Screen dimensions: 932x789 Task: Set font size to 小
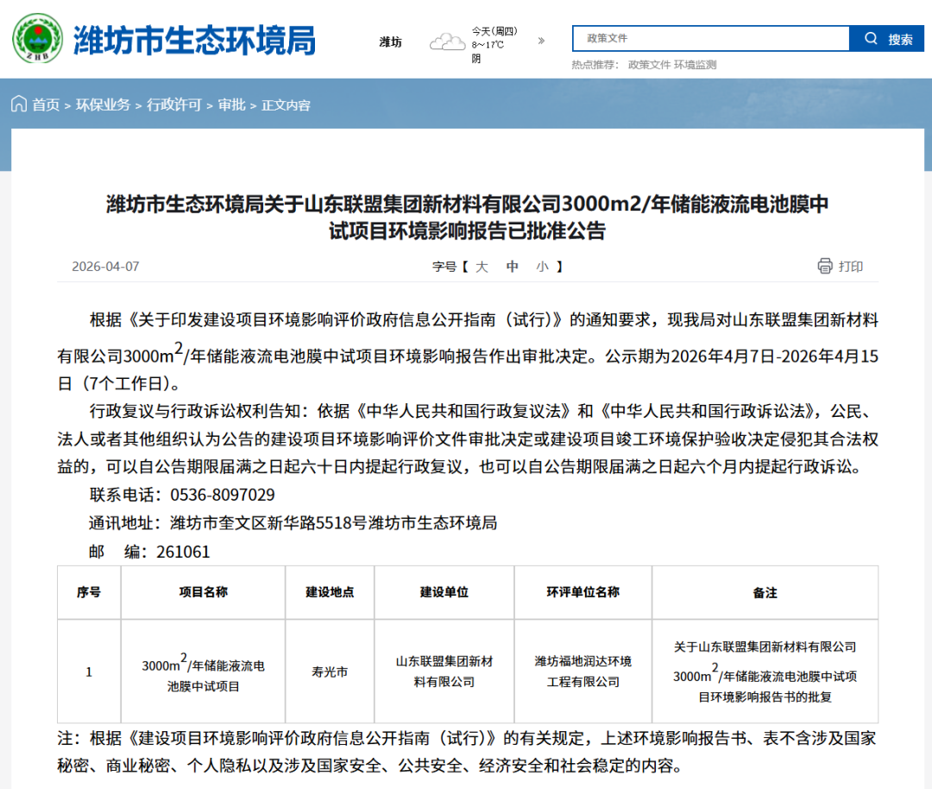(541, 267)
